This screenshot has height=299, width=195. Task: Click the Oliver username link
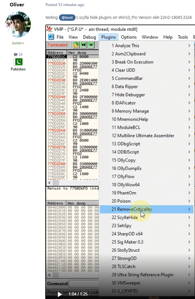click(x=17, y=5)
